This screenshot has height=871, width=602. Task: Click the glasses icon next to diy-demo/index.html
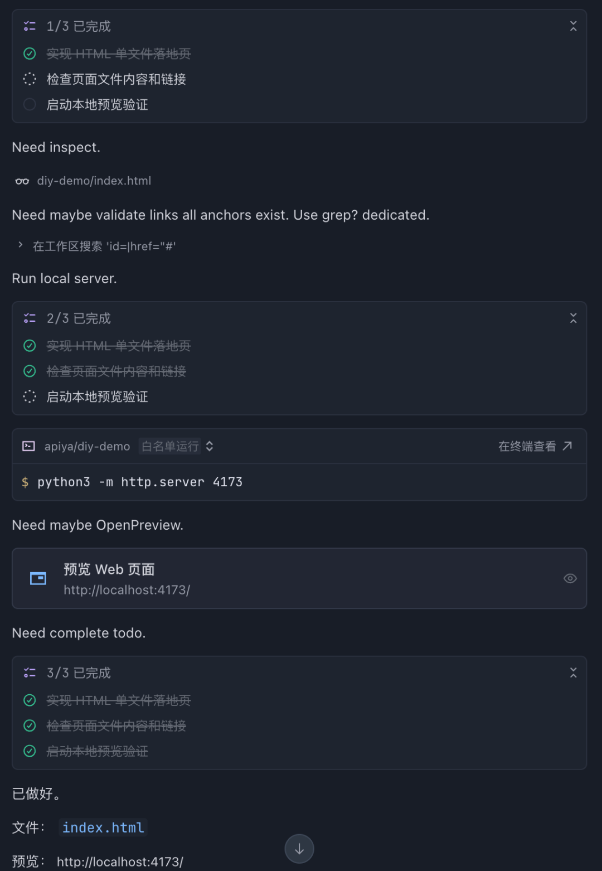click(x=22, y=181)
